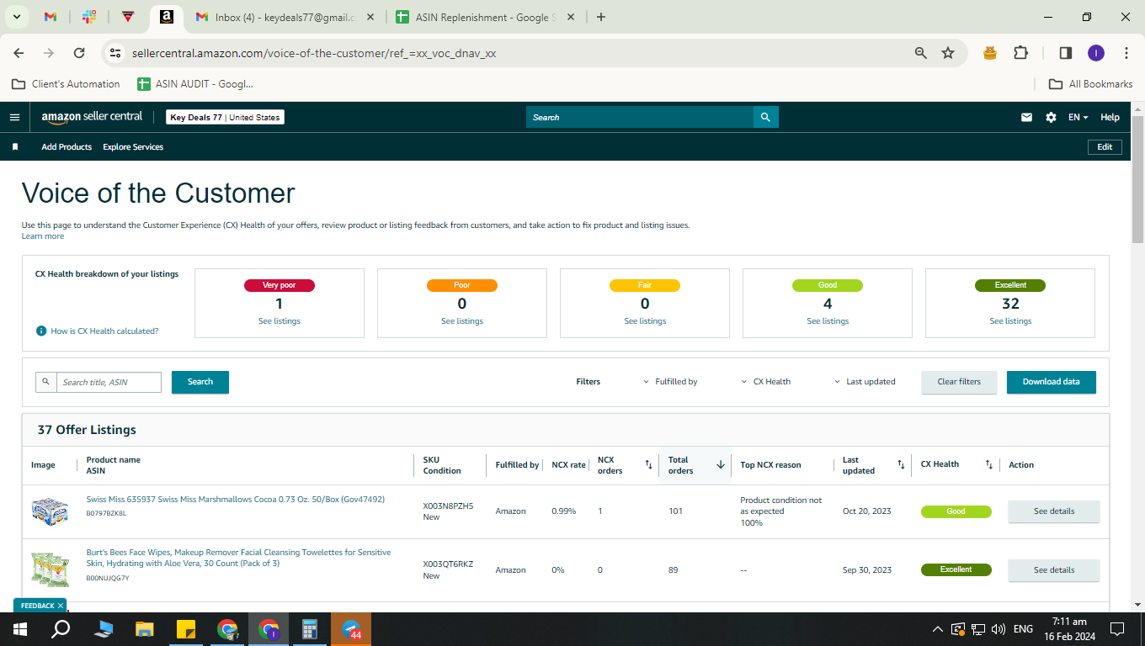Expand the CX Health filter
Screen dimensions: 1145x646
click(766, 382)
